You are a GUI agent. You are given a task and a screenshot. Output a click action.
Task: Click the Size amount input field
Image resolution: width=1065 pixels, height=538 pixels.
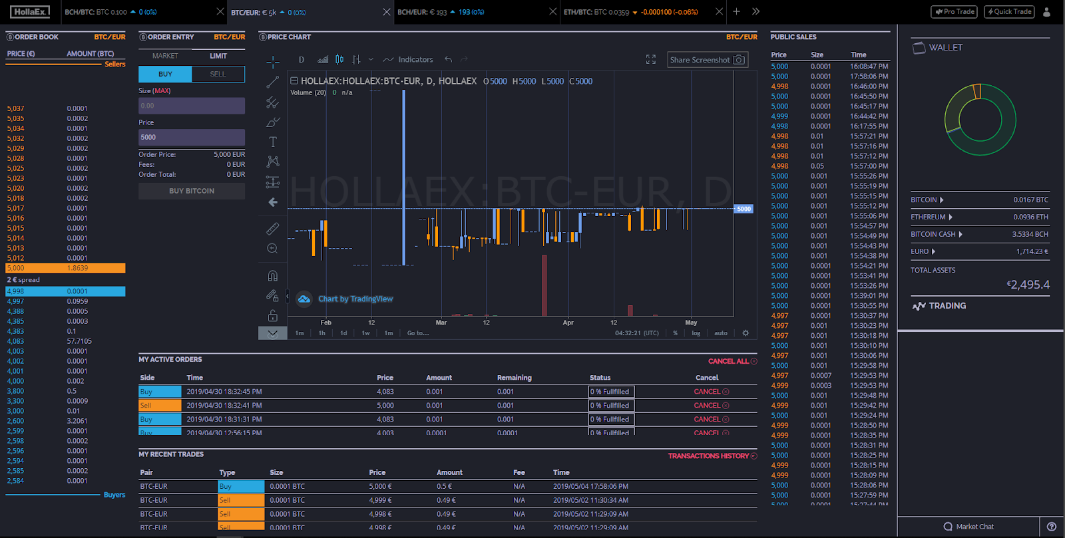(192, 106)
